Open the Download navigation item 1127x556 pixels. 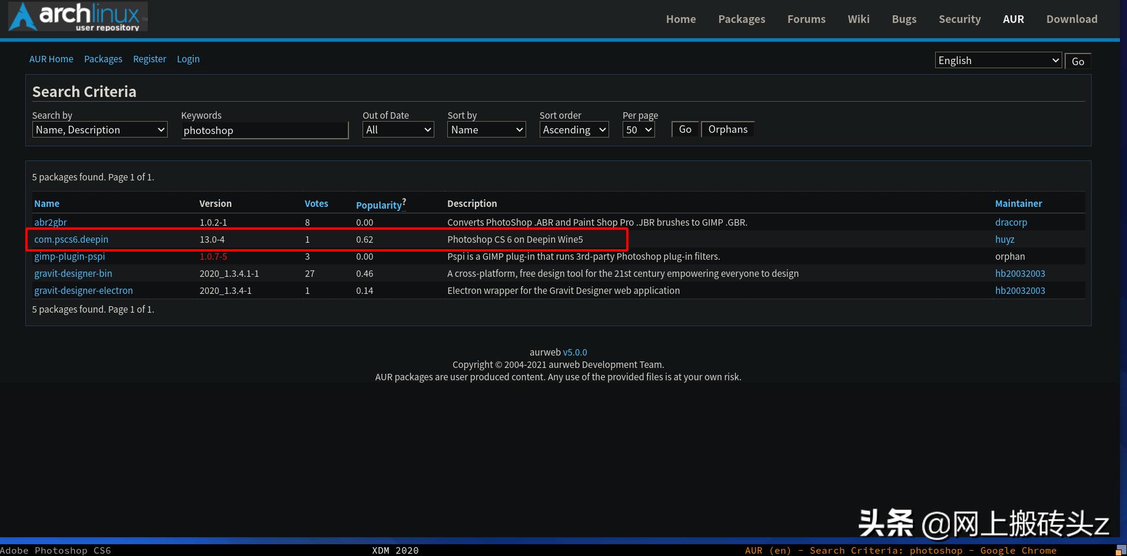point(1072,19)
